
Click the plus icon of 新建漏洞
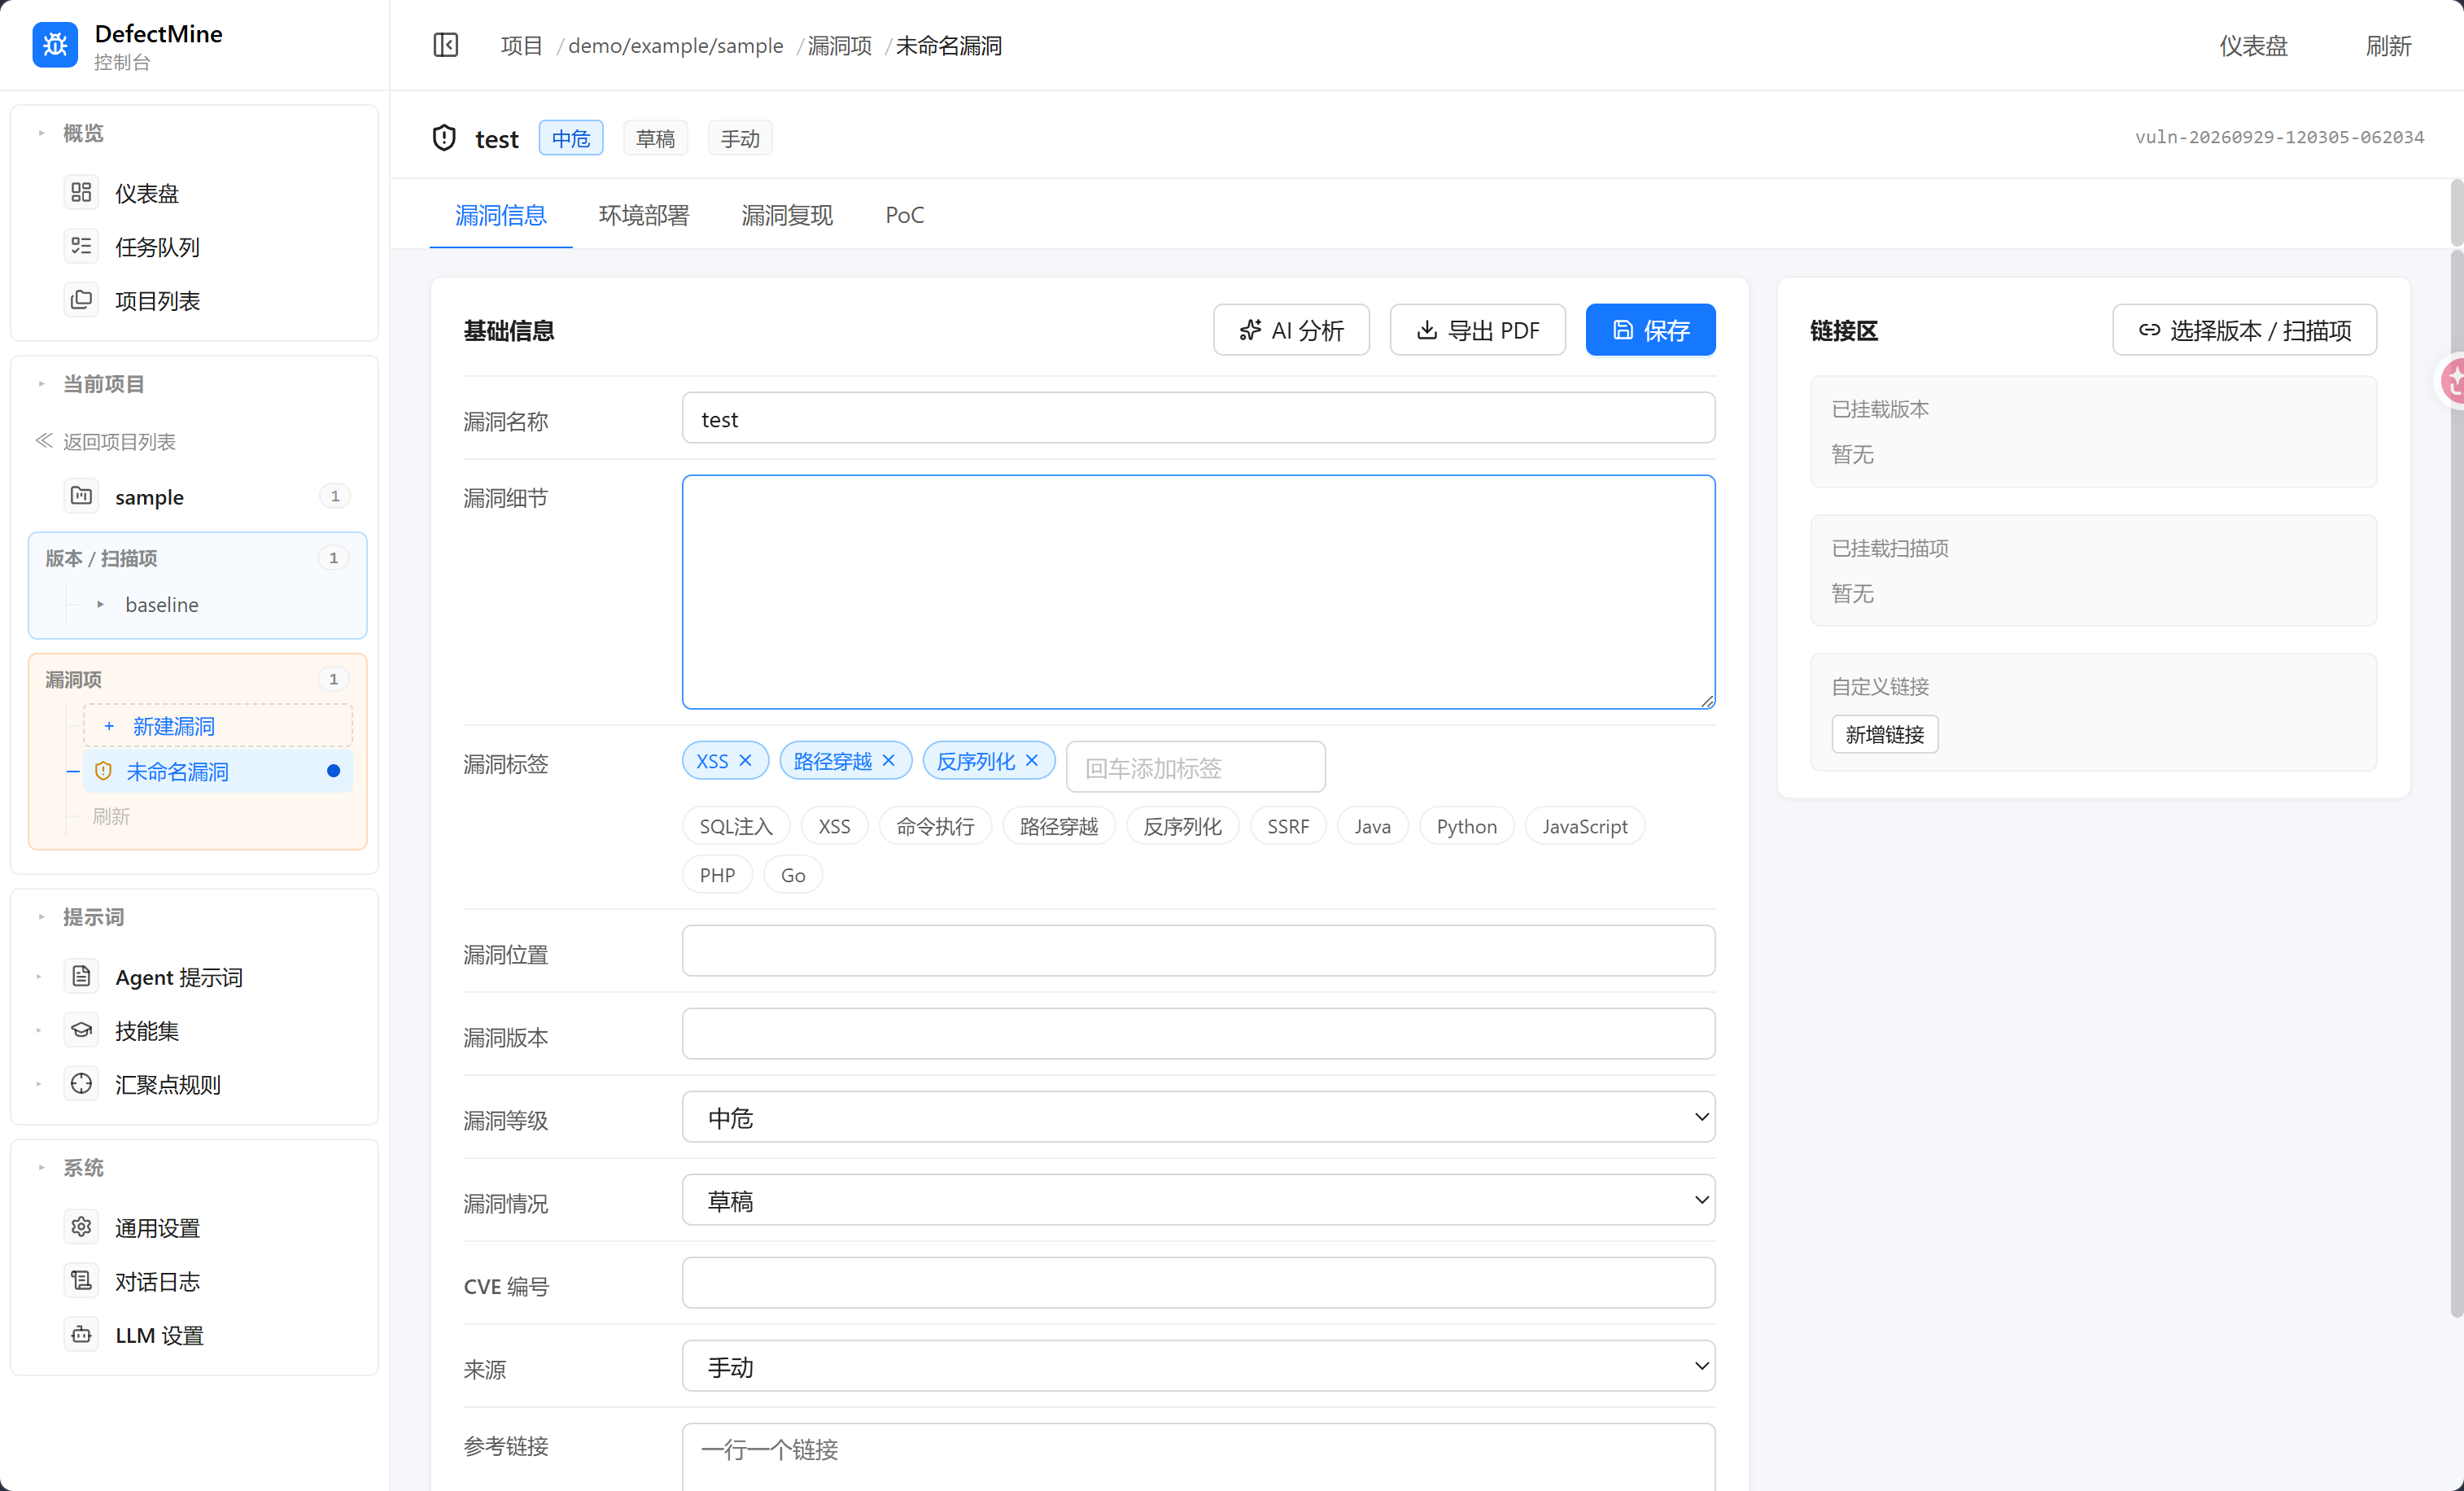(x=109, y=726)
